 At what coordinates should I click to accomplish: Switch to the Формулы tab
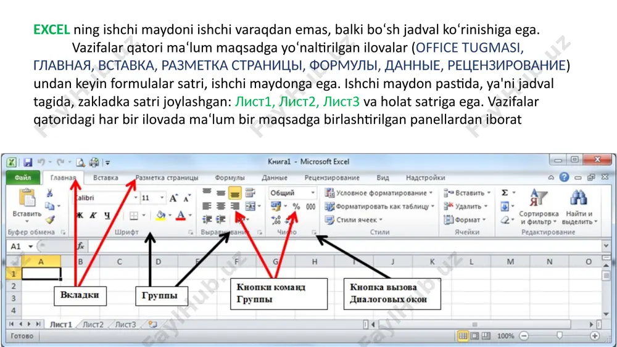[x=230, y=178]
